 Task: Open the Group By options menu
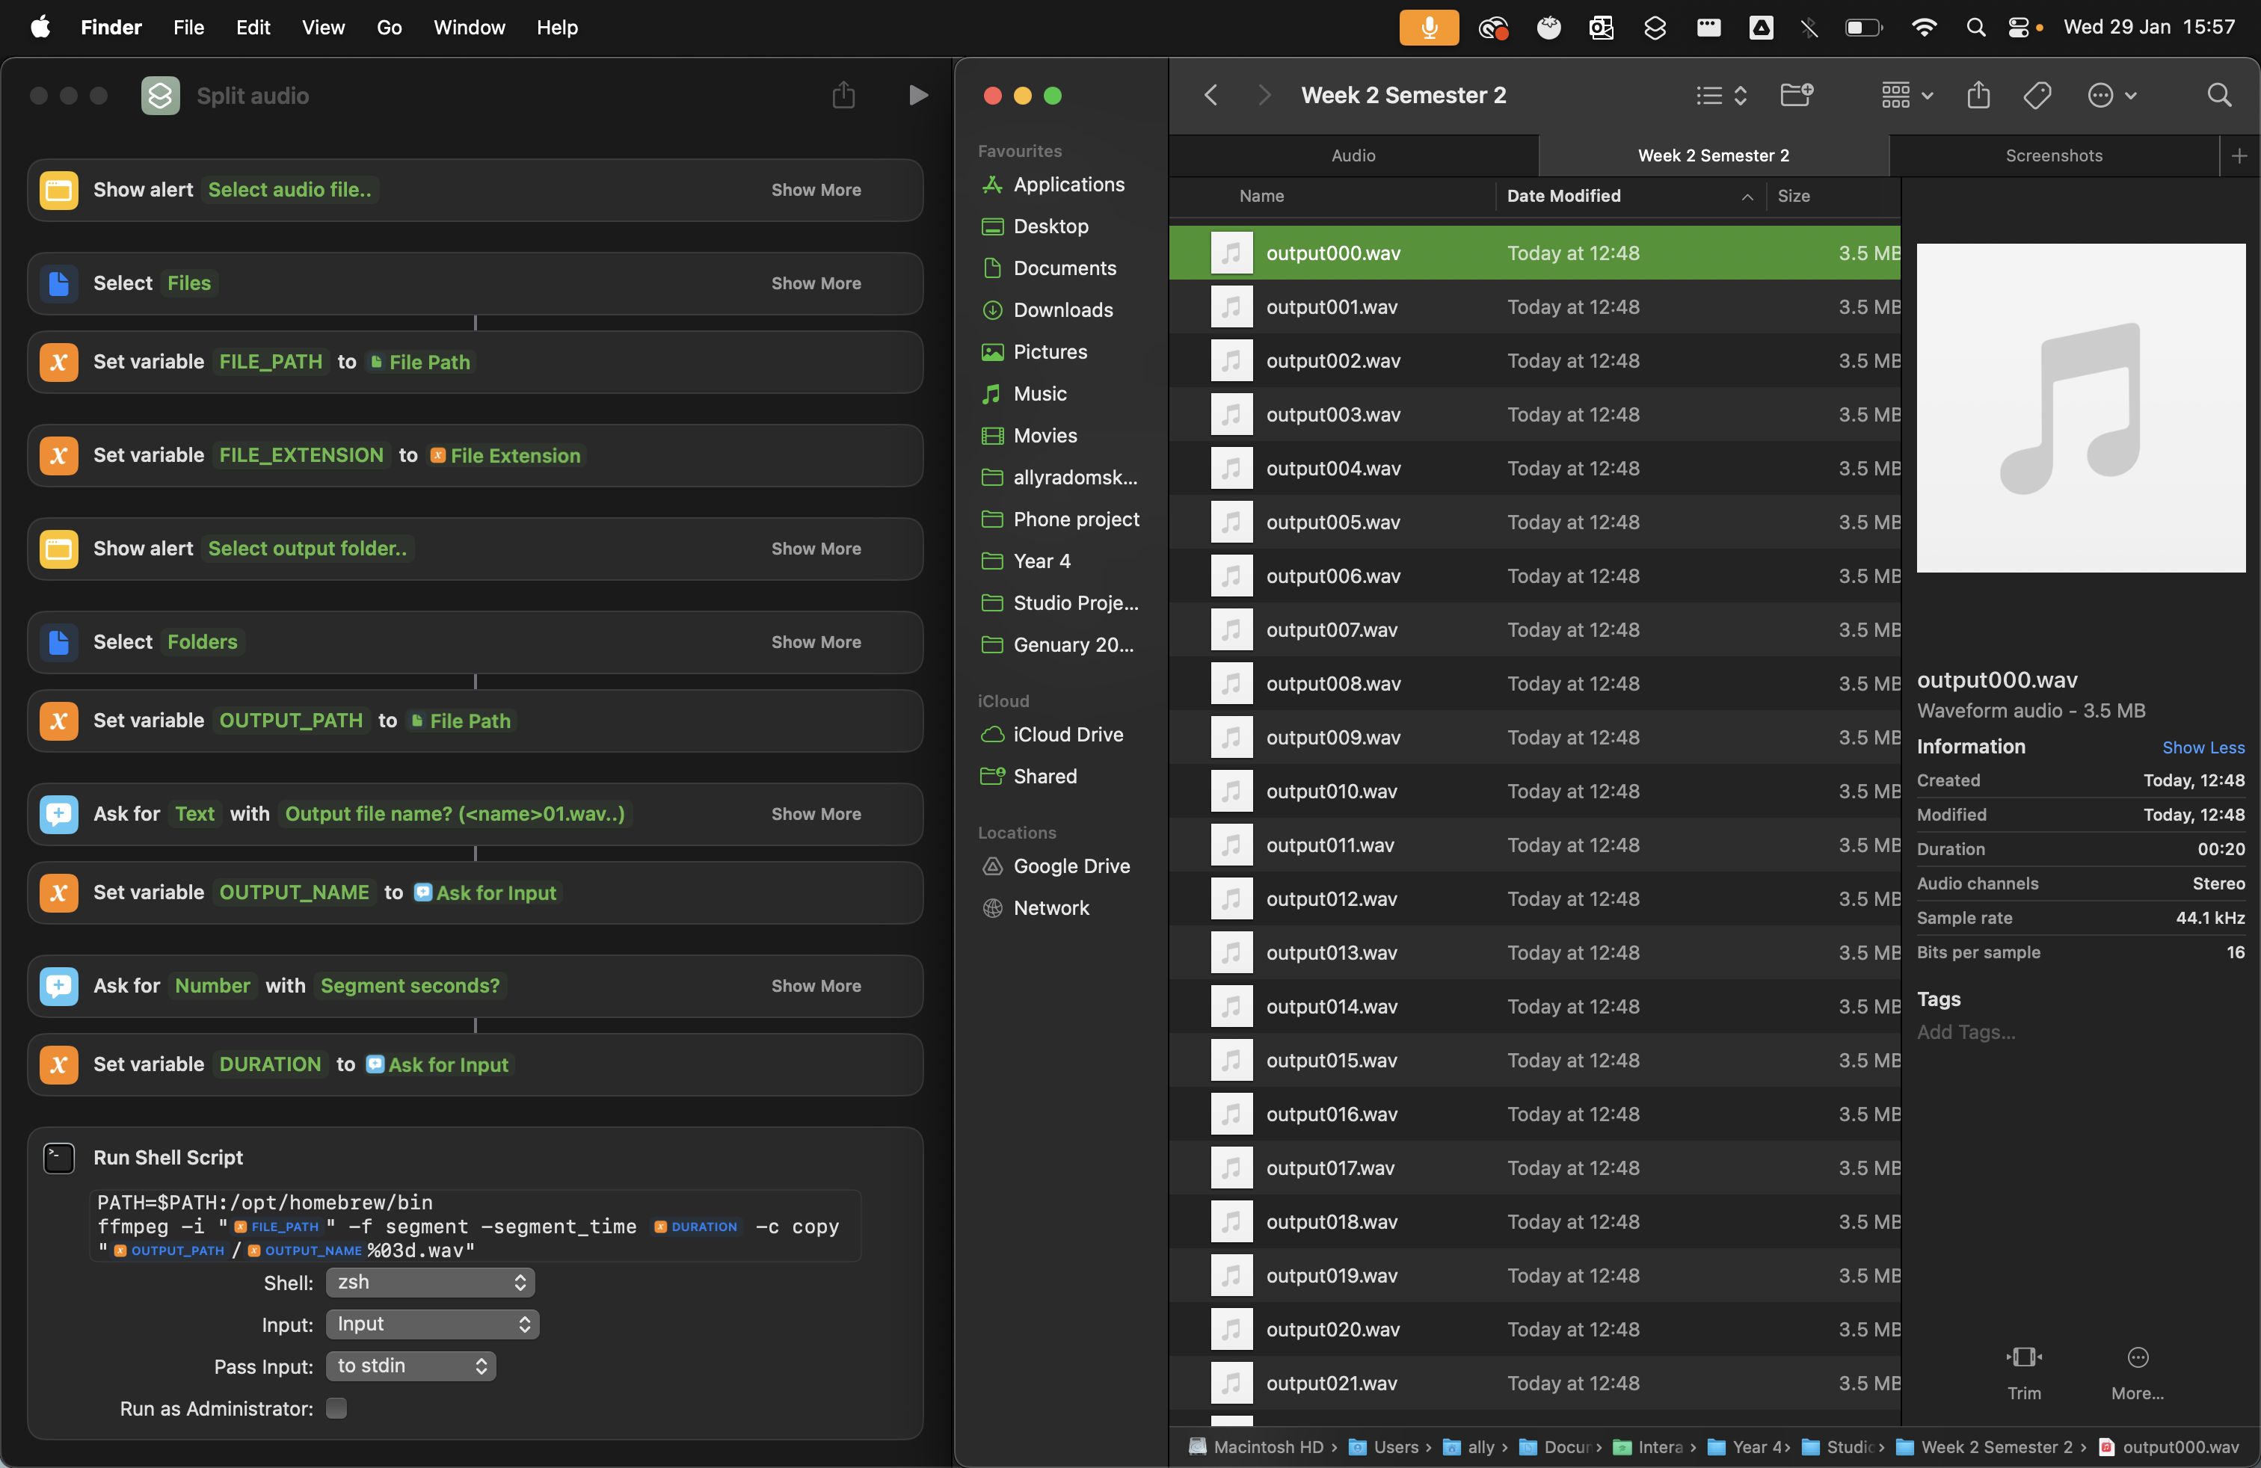coord(1907,95)
